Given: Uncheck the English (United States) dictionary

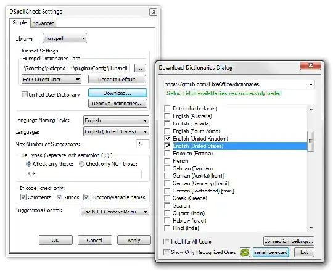Looking at the screenshot, I should 167,146.
